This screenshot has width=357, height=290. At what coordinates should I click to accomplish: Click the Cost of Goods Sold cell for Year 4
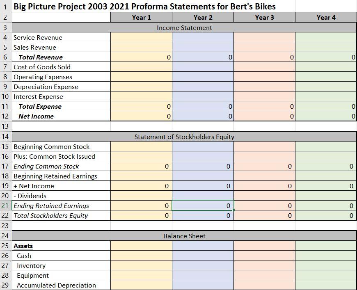point(326,67)
